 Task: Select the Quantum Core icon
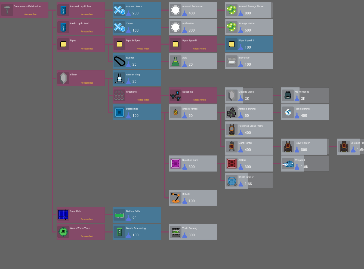coord(175,163)
